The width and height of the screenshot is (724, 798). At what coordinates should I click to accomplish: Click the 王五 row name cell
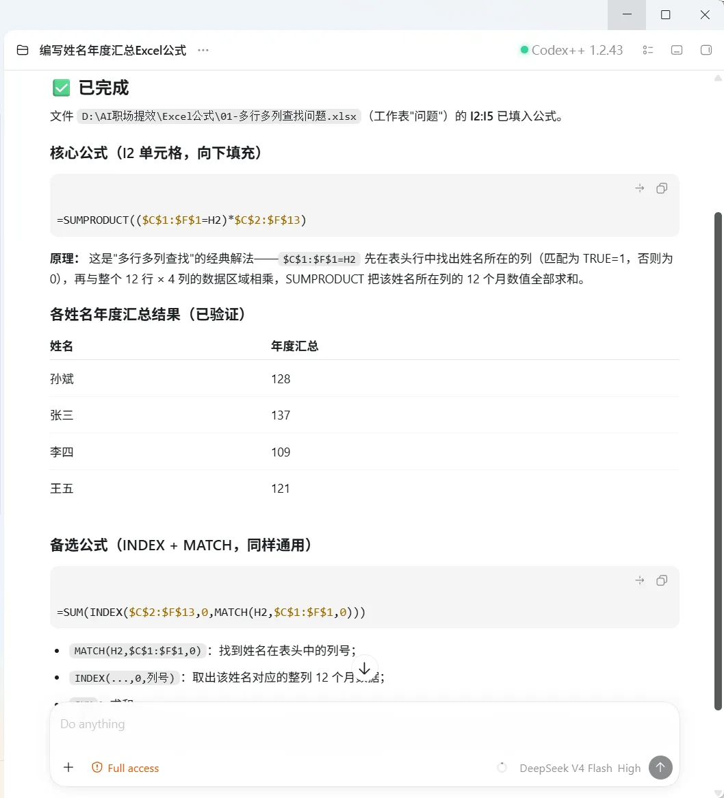(x=62, y=489)
